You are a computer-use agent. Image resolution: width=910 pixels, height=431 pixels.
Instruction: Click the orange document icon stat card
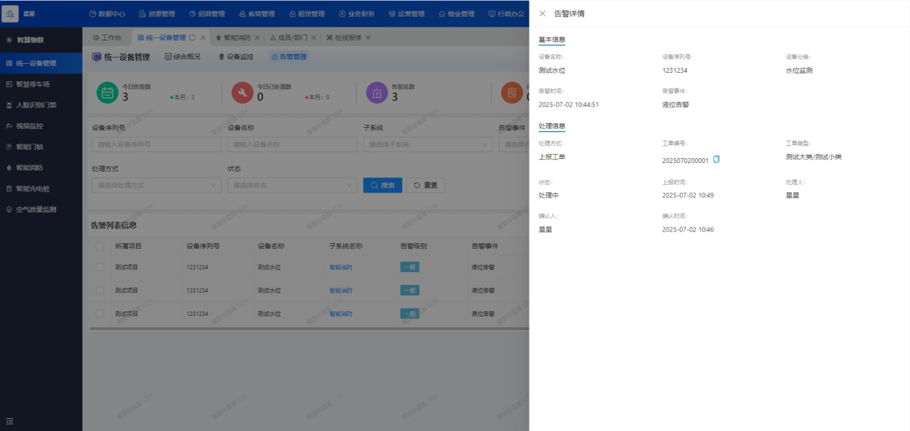point(511,93)
